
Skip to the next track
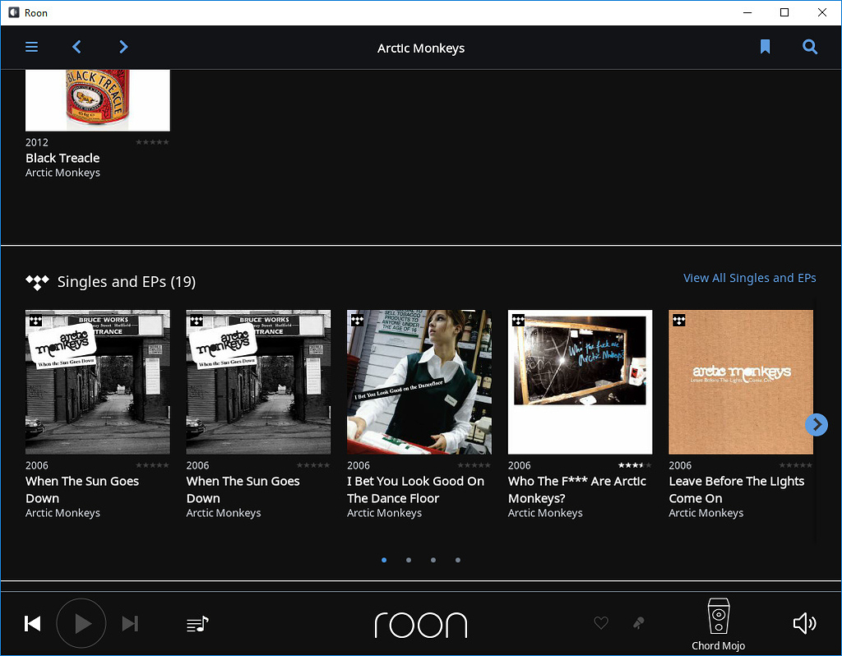(x=130, y=623)
